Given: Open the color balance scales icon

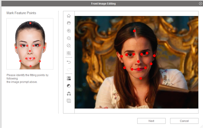Looking at the screenshot, I should 69,93.
